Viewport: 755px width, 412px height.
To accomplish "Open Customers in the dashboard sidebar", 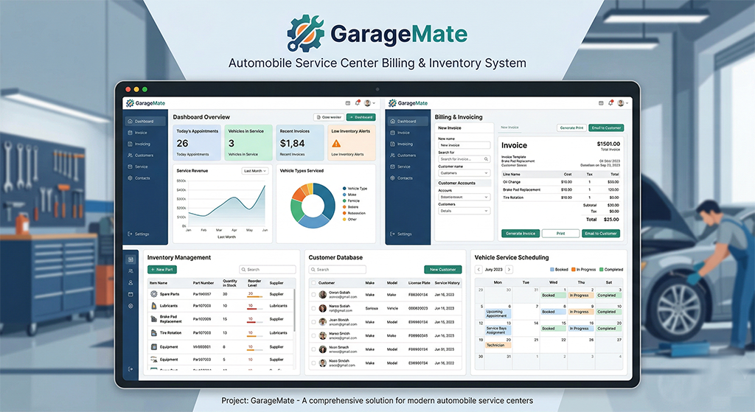I will (144, 156).
